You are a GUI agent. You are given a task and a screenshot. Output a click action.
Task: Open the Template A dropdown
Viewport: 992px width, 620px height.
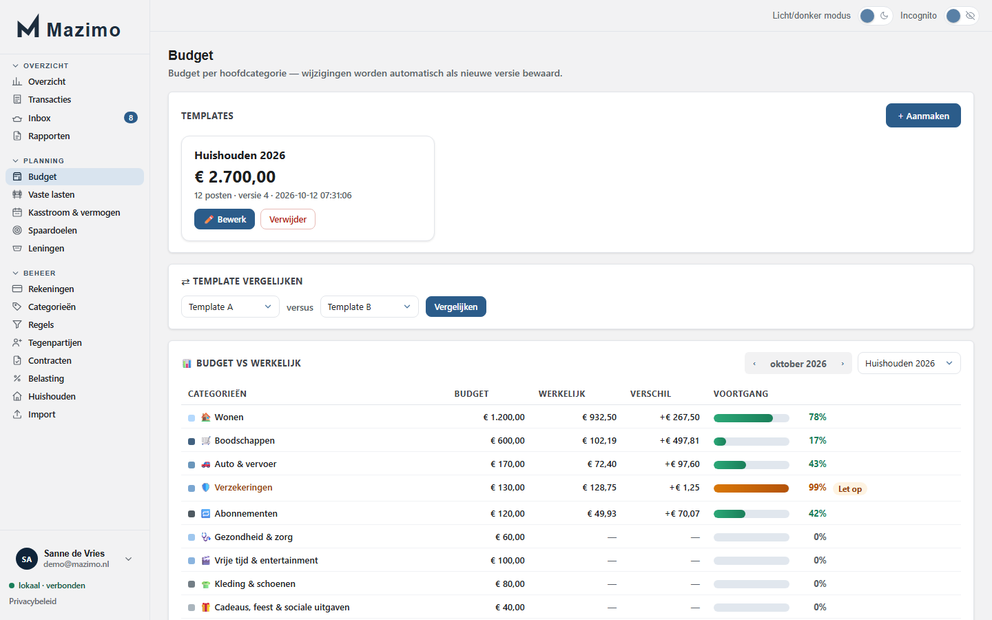point(230,307)
